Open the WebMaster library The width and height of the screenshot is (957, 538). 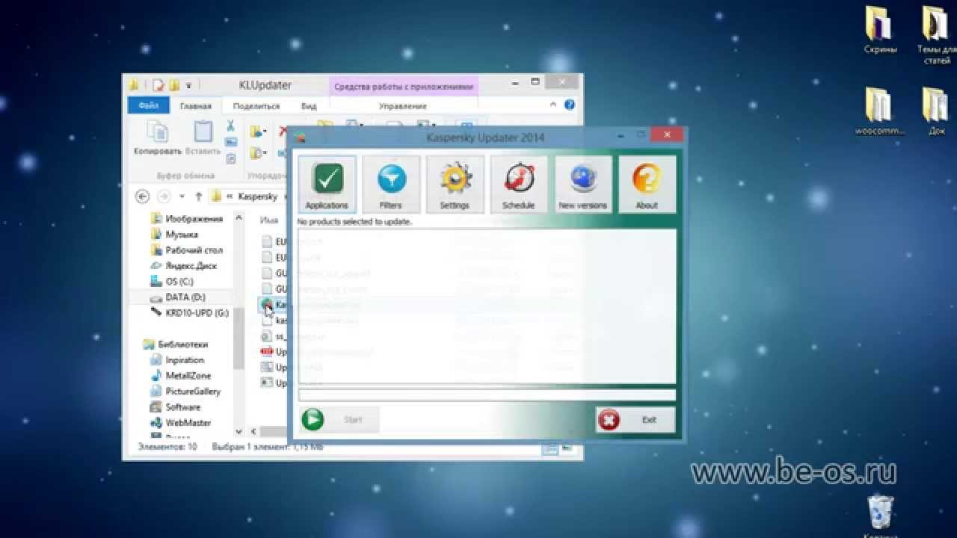click(181, 423)
